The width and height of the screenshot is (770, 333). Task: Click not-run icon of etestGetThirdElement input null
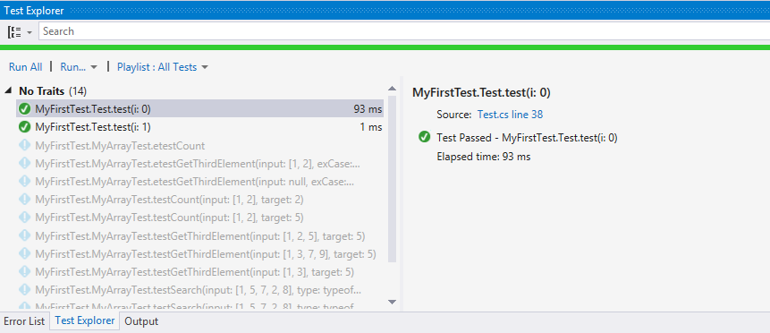[24, 182]
